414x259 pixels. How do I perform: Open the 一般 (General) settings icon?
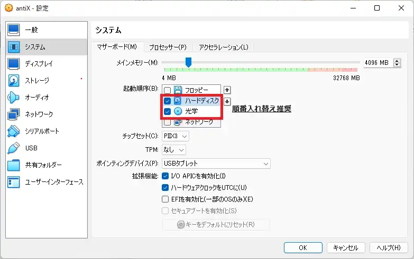[x=14, y=30]
